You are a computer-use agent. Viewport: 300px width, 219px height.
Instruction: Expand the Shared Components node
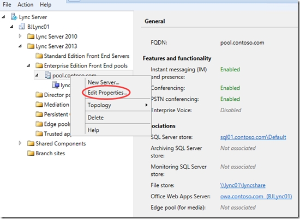tap(20, 143)
